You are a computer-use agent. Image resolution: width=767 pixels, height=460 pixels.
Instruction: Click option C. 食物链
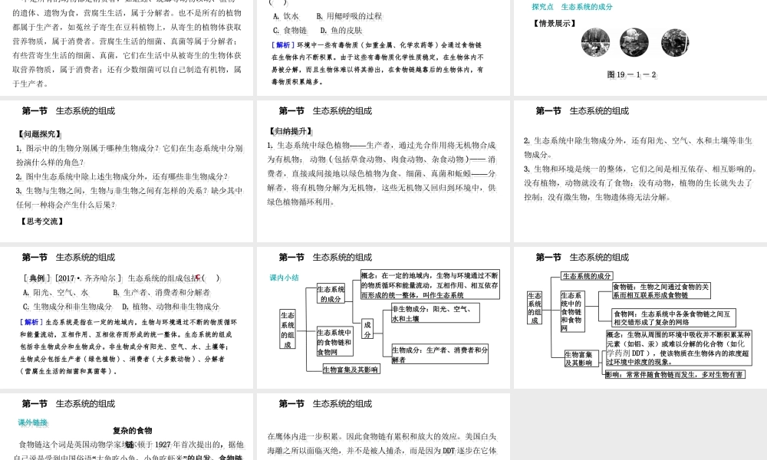(x=290, y=31)
